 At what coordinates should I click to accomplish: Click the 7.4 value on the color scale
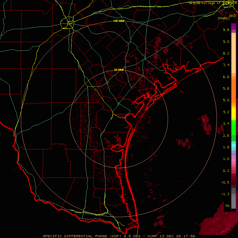(x=226, y=65)
